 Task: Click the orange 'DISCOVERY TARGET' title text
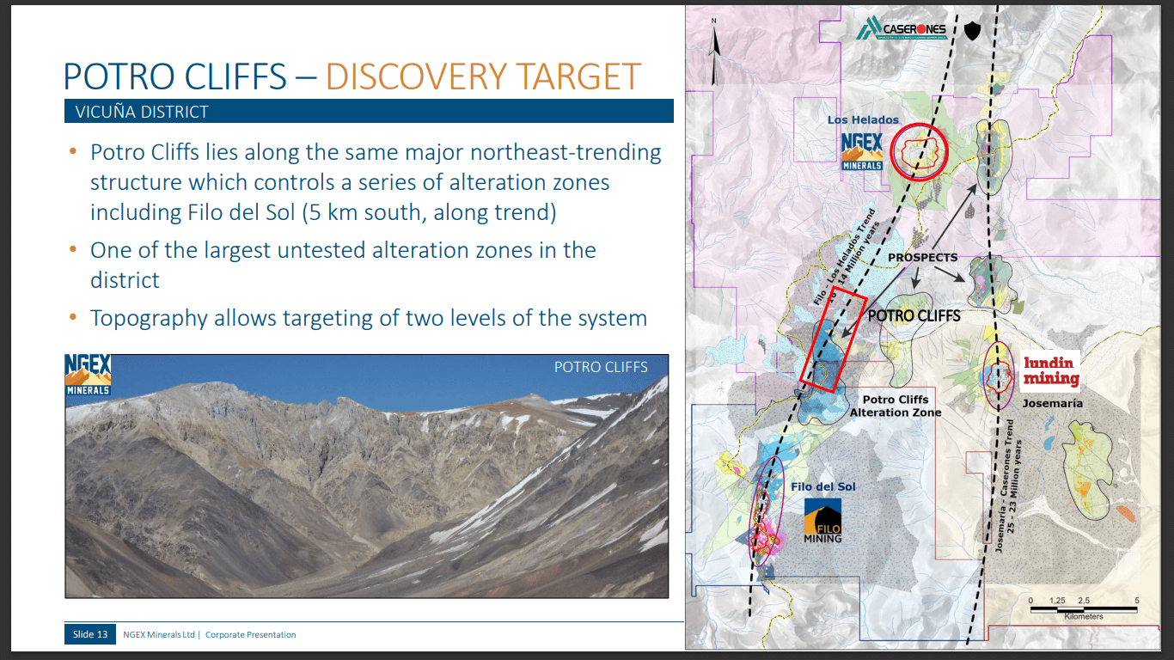(x=483, y=76)
